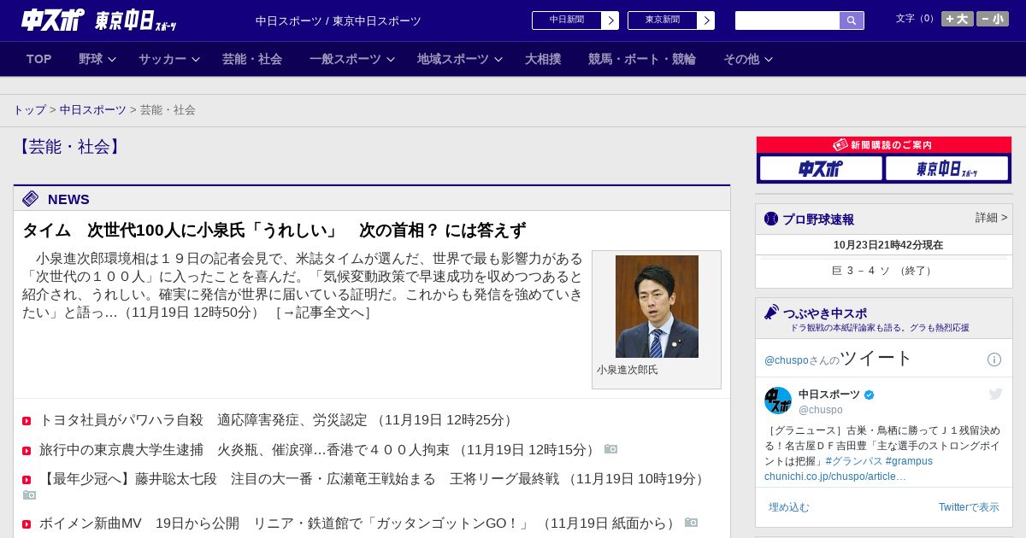Open the プロ野球速報 heading link
Viewport: 1026px width, 538px height.
[818, 219]
